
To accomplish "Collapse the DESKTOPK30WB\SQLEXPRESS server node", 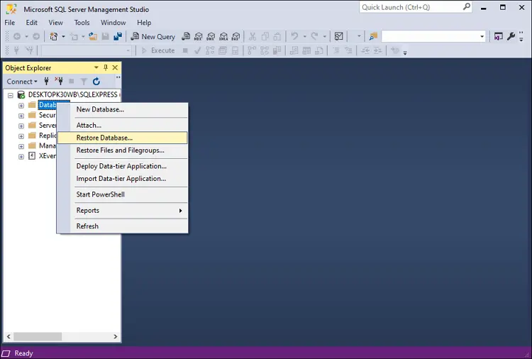I will (x=11, y=95).
